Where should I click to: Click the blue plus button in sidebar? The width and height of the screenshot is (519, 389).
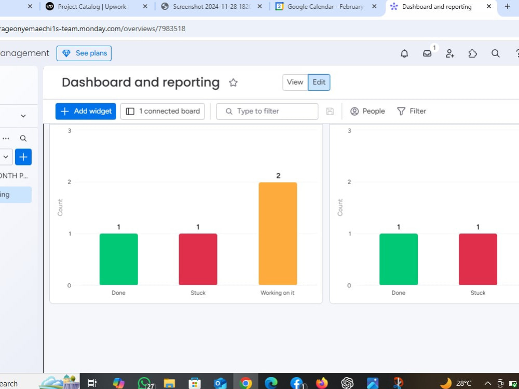tap(23, 157)
